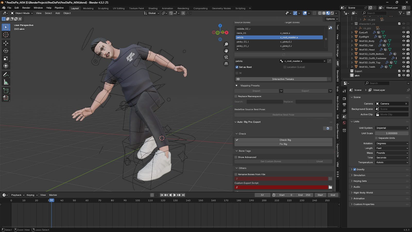Click the Unit Scale value slider

[x=391, y=134]
